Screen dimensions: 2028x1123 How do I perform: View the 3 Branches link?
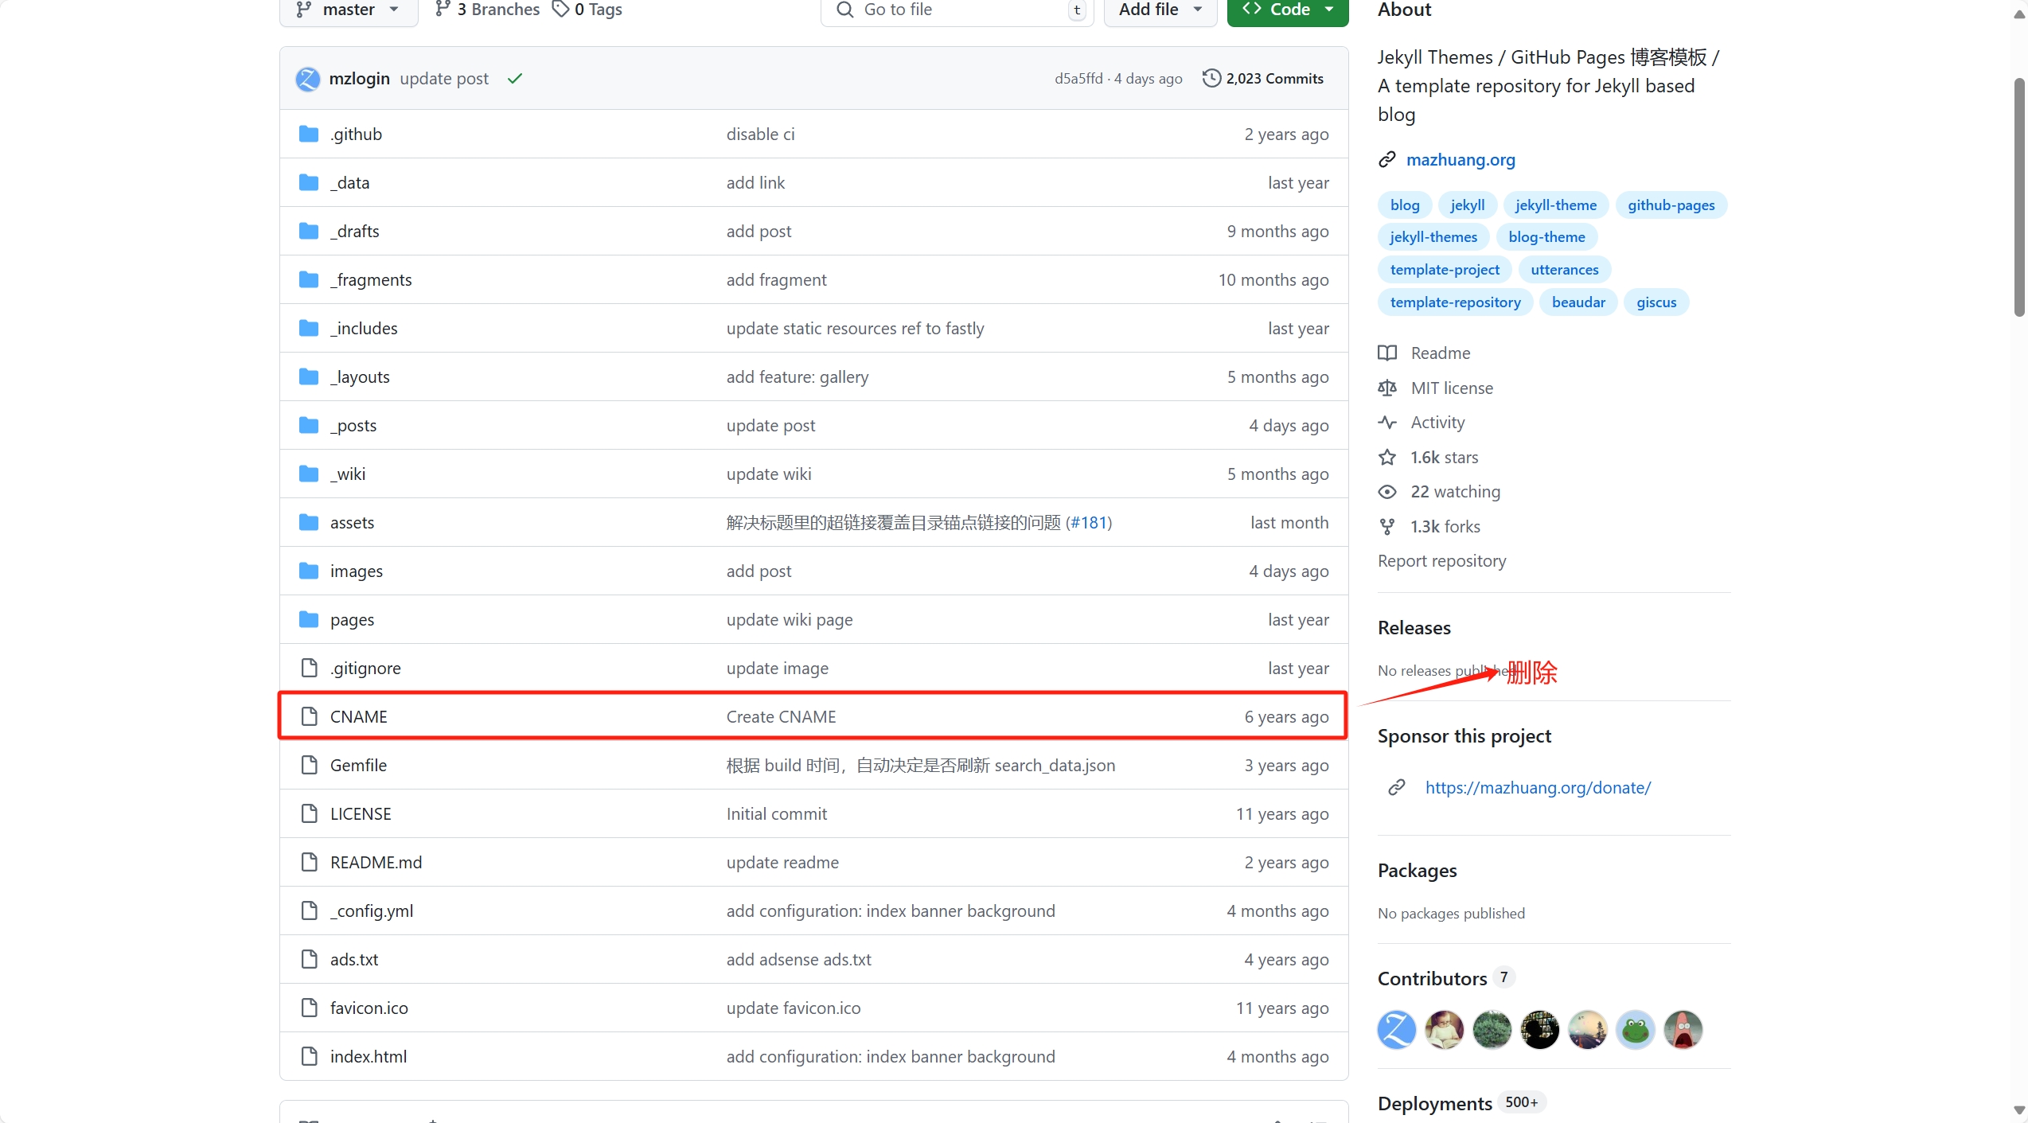[487, 10]
